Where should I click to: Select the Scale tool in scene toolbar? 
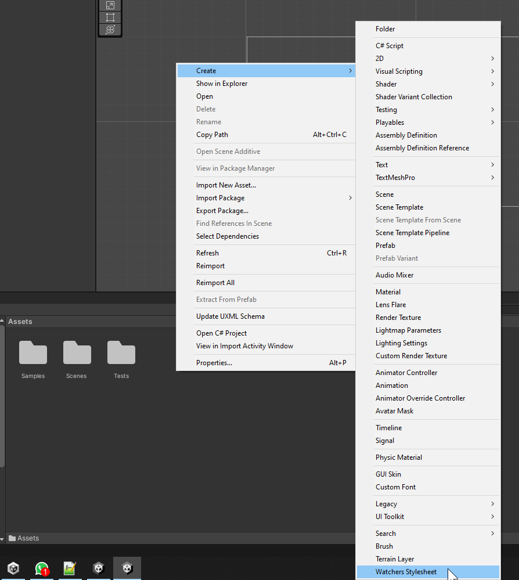click(110, 5)
